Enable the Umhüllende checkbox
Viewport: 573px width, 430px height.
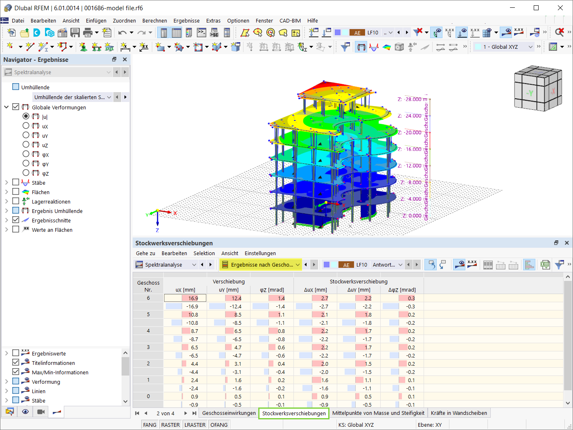[16, 87]
